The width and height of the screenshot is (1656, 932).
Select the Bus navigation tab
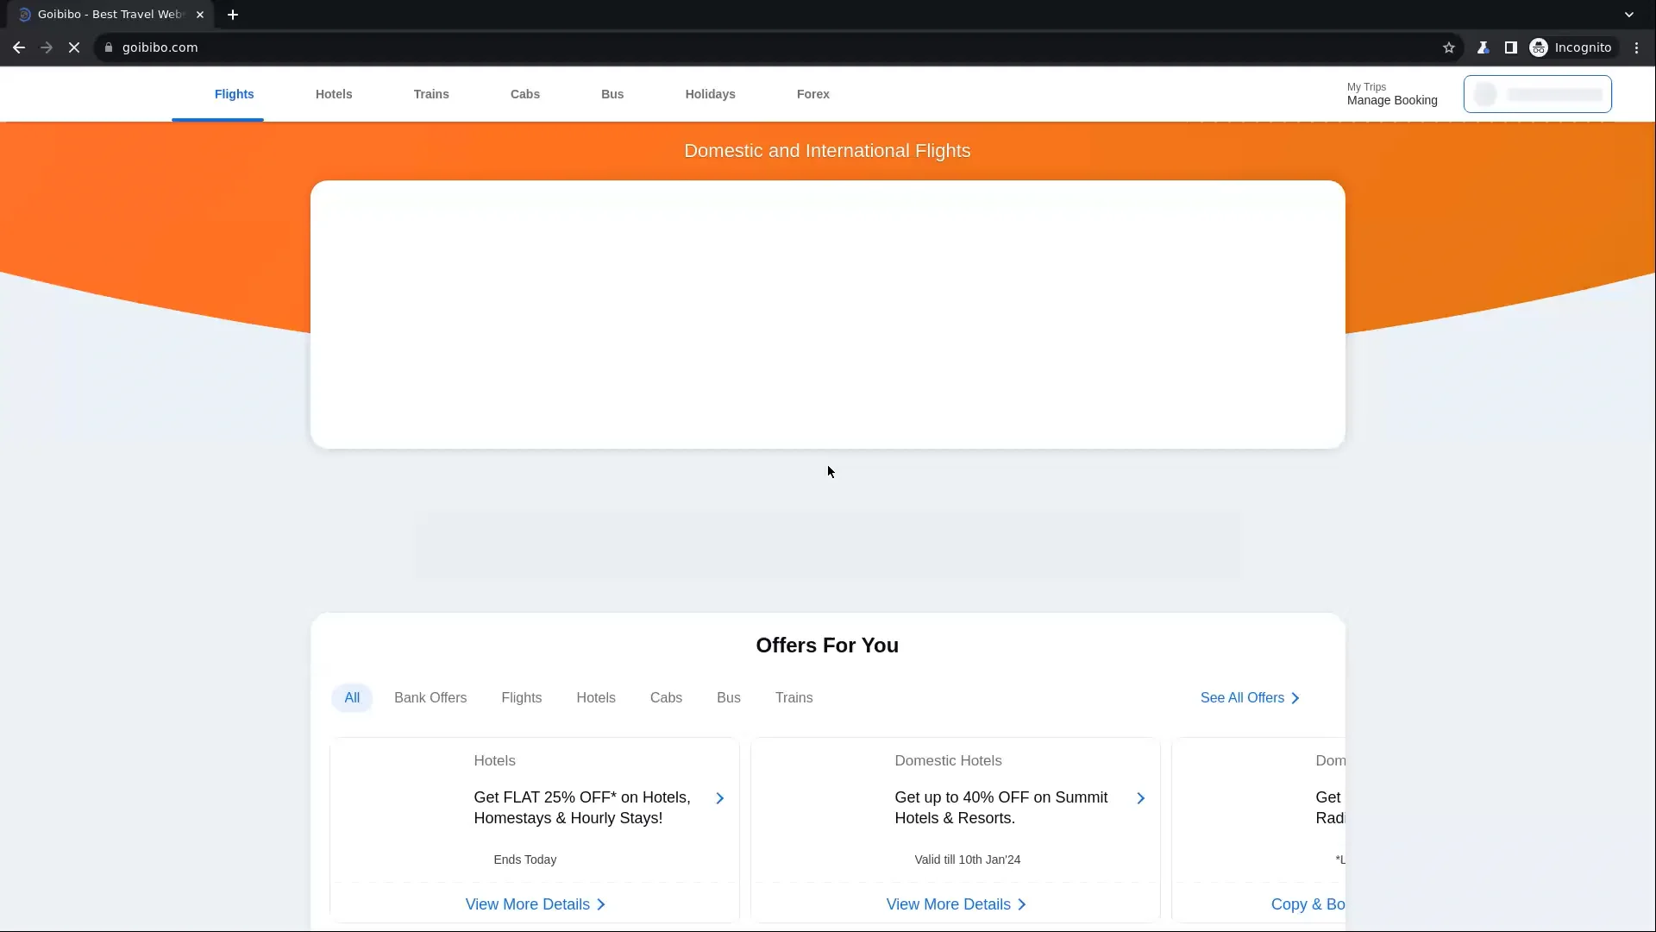(612, 94)
